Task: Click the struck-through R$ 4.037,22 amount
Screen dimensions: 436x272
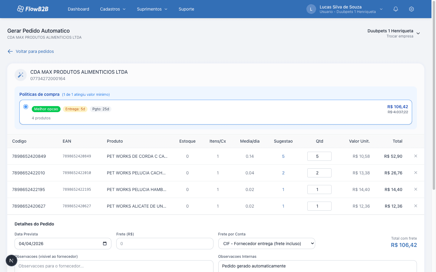Action: pyautogui.click(x=398, y=112)
